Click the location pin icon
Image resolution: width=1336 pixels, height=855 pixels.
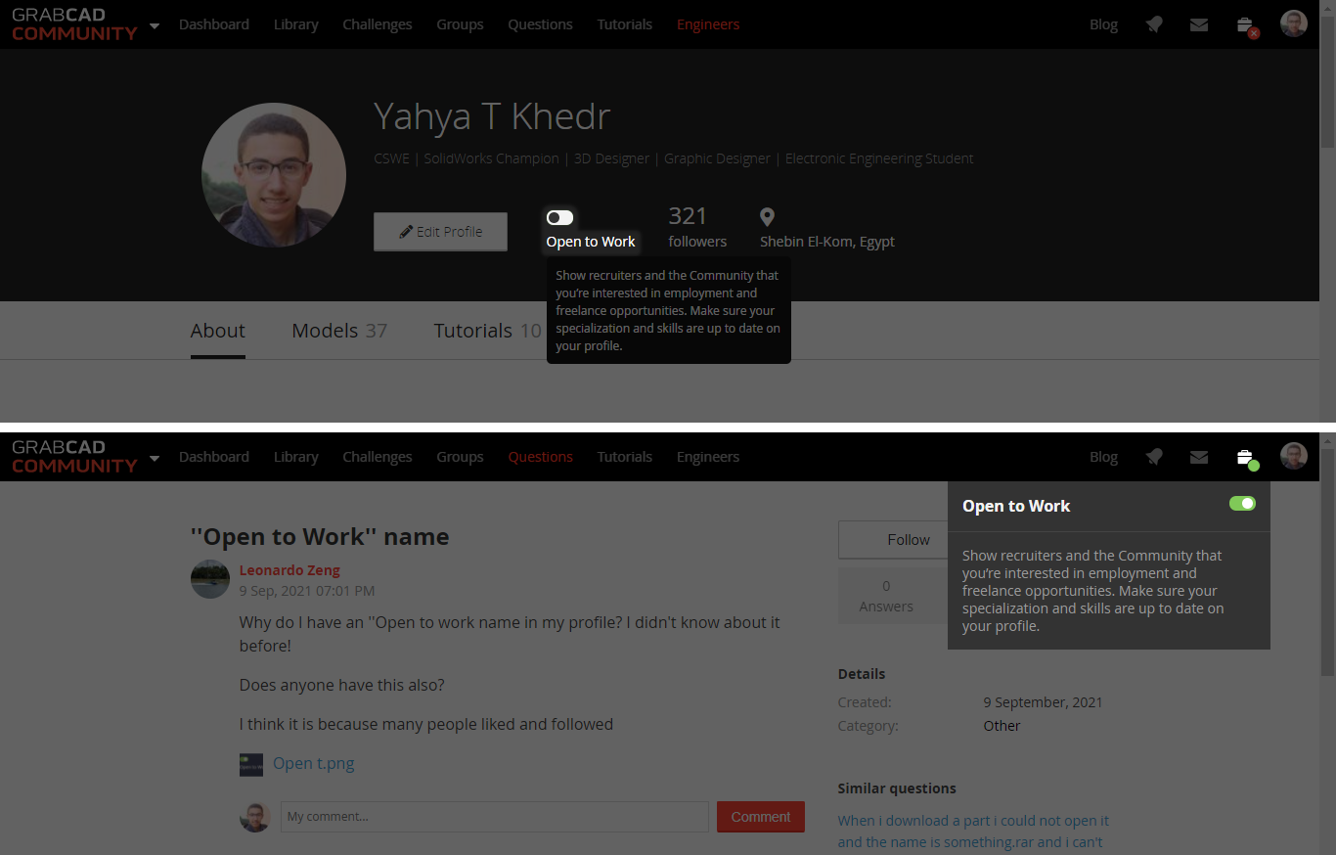(767, 217)
